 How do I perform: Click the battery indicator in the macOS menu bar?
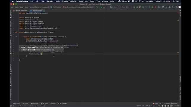149,1
